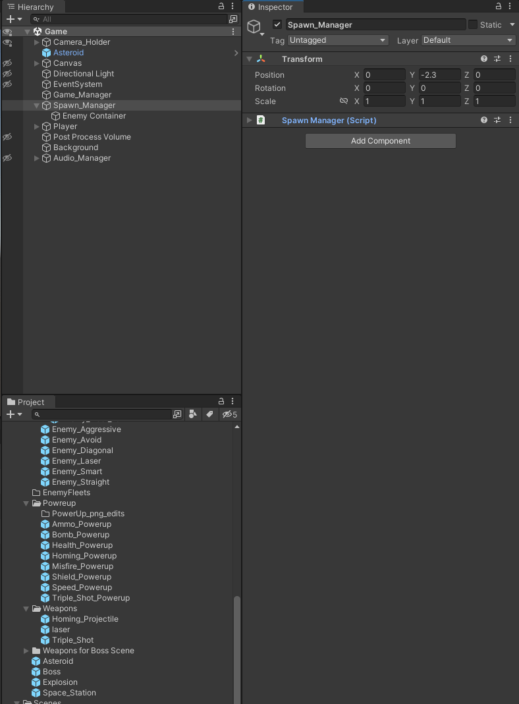
Task: Toggle constrained proportions scale link
Action: tap(343, 101)
